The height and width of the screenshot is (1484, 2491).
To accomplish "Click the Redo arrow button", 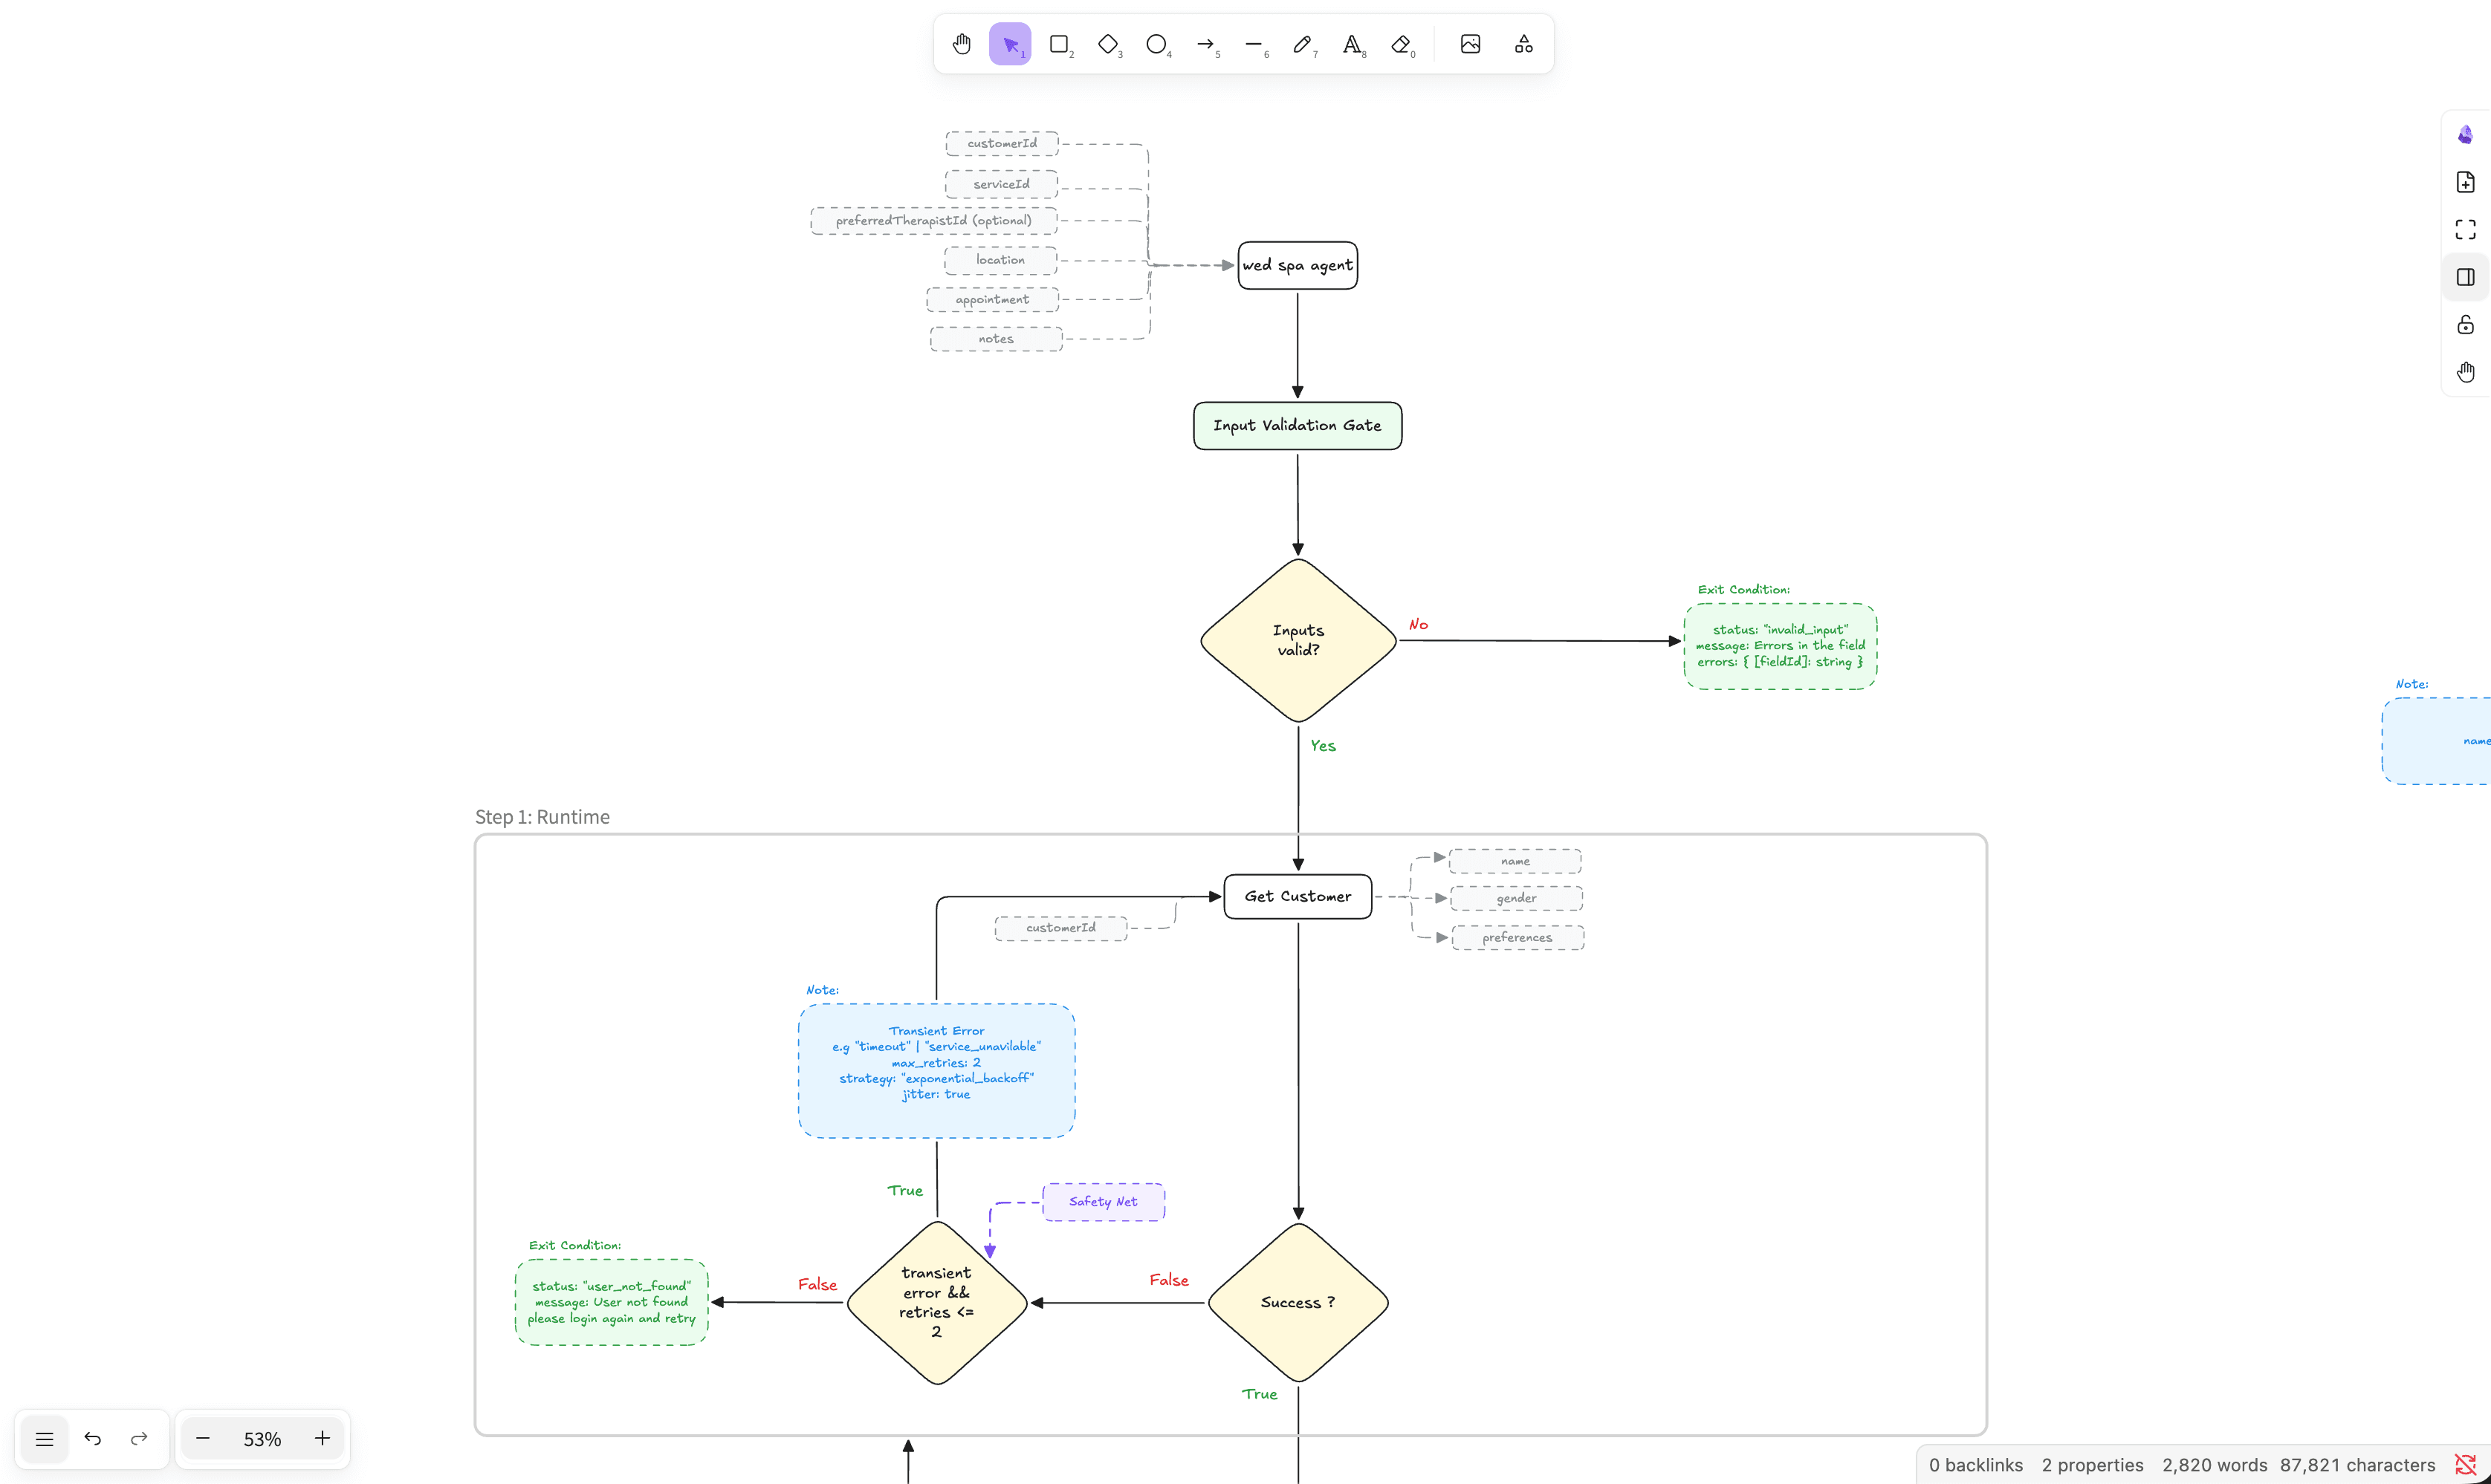I will point(139,1439).
